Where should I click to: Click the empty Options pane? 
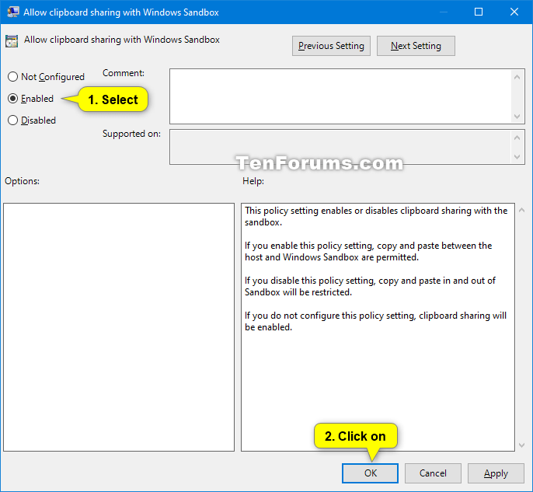point(119,327)
